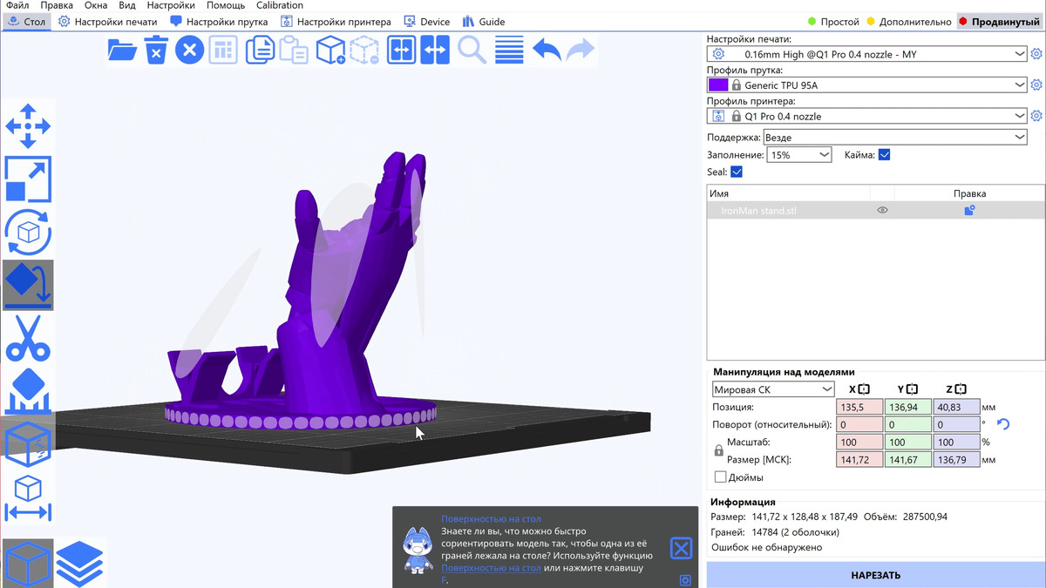Open the Поддержка dropdown
The image size is (1046, 588).
tap(894, 138)
